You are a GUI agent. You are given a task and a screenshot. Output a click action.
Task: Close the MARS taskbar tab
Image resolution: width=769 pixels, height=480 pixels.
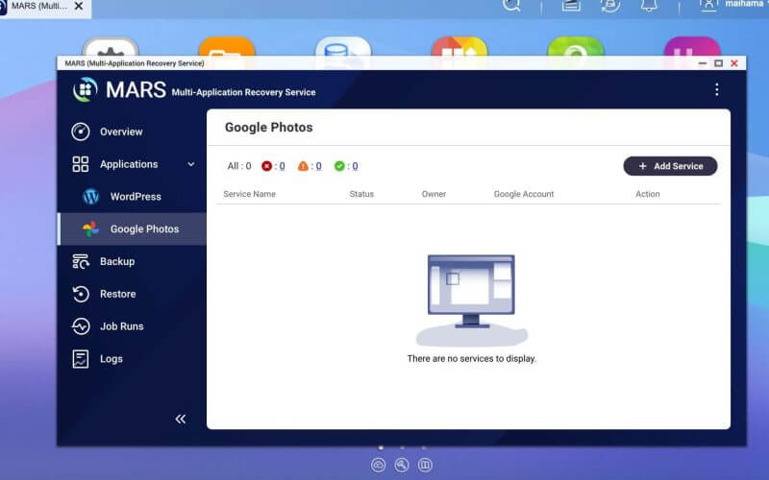[79, 6]
